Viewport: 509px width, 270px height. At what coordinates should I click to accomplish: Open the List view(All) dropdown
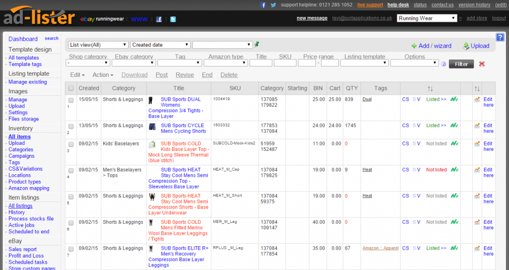click(98, 45)
